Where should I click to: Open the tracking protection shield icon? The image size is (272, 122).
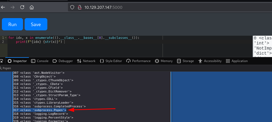(x=72, y=7)
